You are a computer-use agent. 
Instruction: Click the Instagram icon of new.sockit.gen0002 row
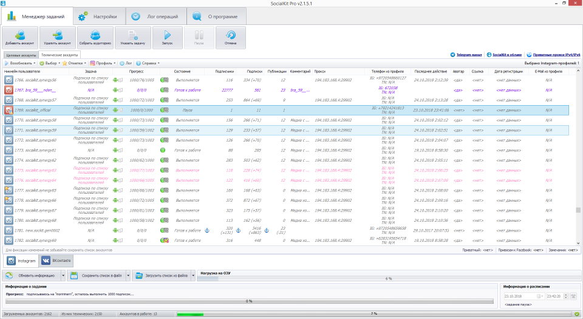pos(9,230)
